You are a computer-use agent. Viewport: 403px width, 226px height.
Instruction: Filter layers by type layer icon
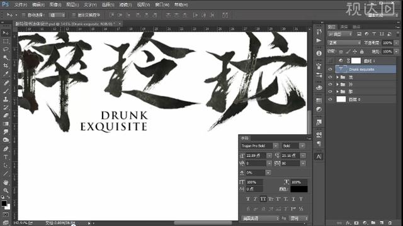(x=374, y=34)
